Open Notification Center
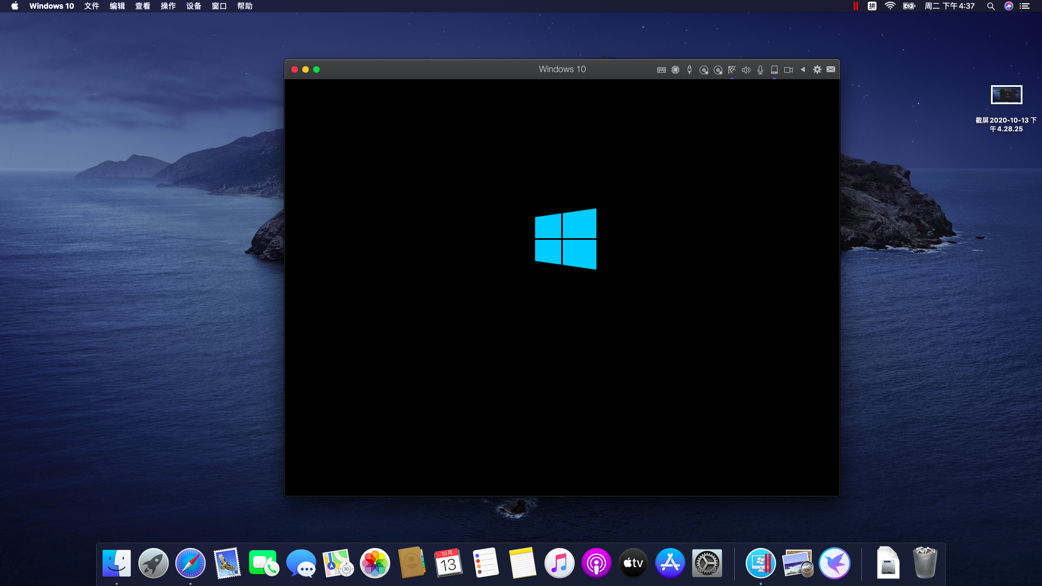This screenshot has width=1042, height=586. (x=1025, y=6)
